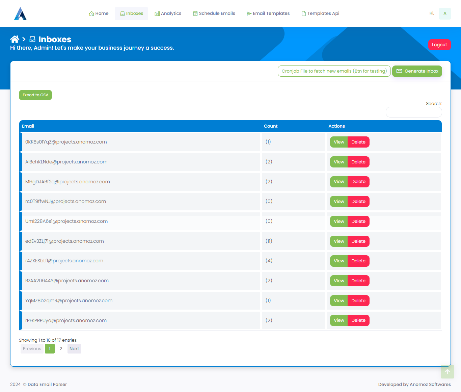461x392 pixels.
Task: Click the inbox icon beside the Inboxes heading
Action: [x=32, y=39]
